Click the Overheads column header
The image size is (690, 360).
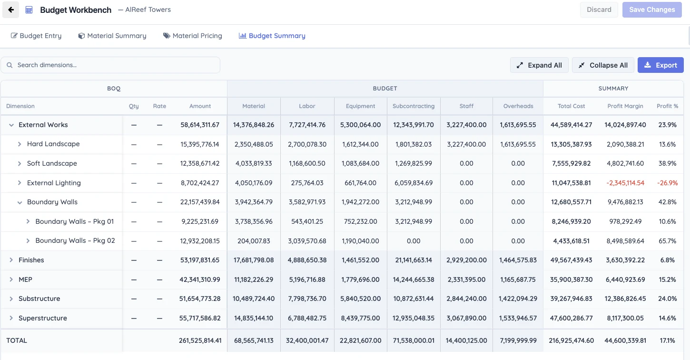coord(518,106)
